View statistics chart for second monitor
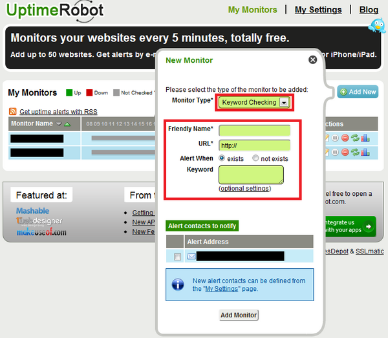This screenshot has width=388, height=338. (x=365, y=152)
